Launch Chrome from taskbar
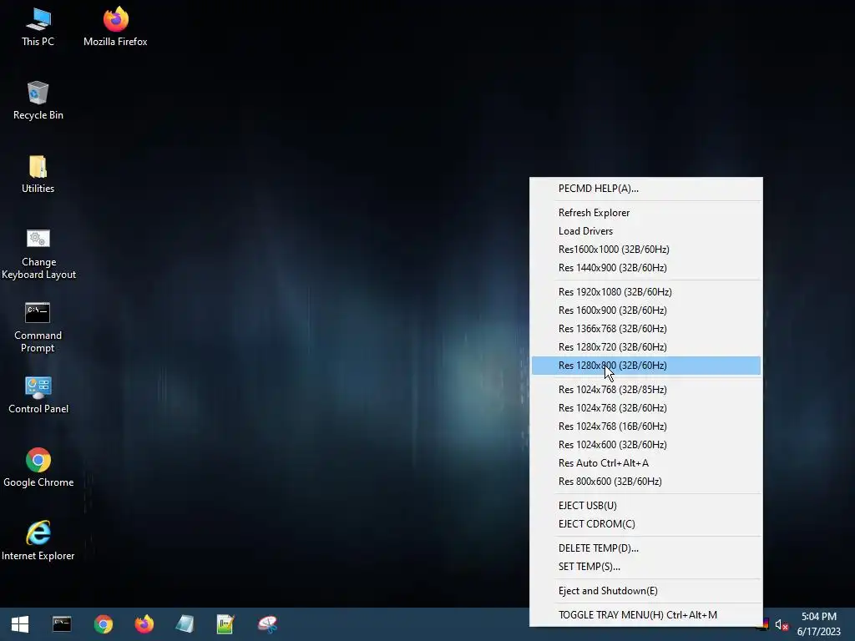The width and height of the screenshot is (855, 641). tap(103, 624)
